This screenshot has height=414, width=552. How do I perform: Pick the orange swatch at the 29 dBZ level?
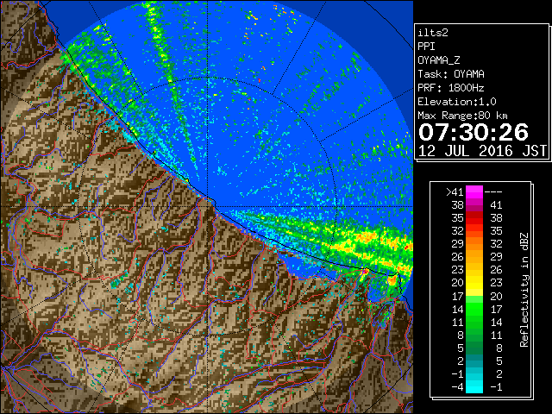tap(474, 244)
